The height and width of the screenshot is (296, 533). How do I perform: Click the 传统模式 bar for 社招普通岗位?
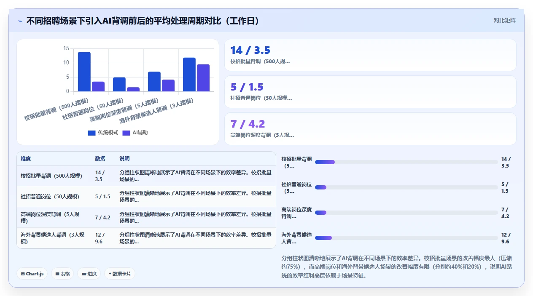(119, 84)
